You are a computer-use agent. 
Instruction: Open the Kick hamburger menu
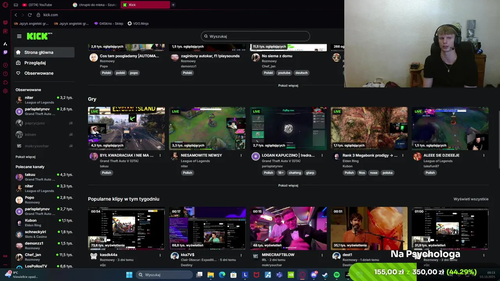click(19, 36)
